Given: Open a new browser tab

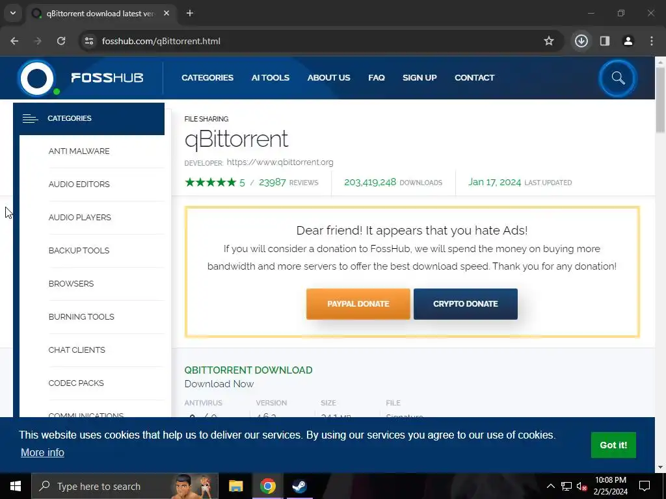Looking at the screenshot, I should [190, 13].
